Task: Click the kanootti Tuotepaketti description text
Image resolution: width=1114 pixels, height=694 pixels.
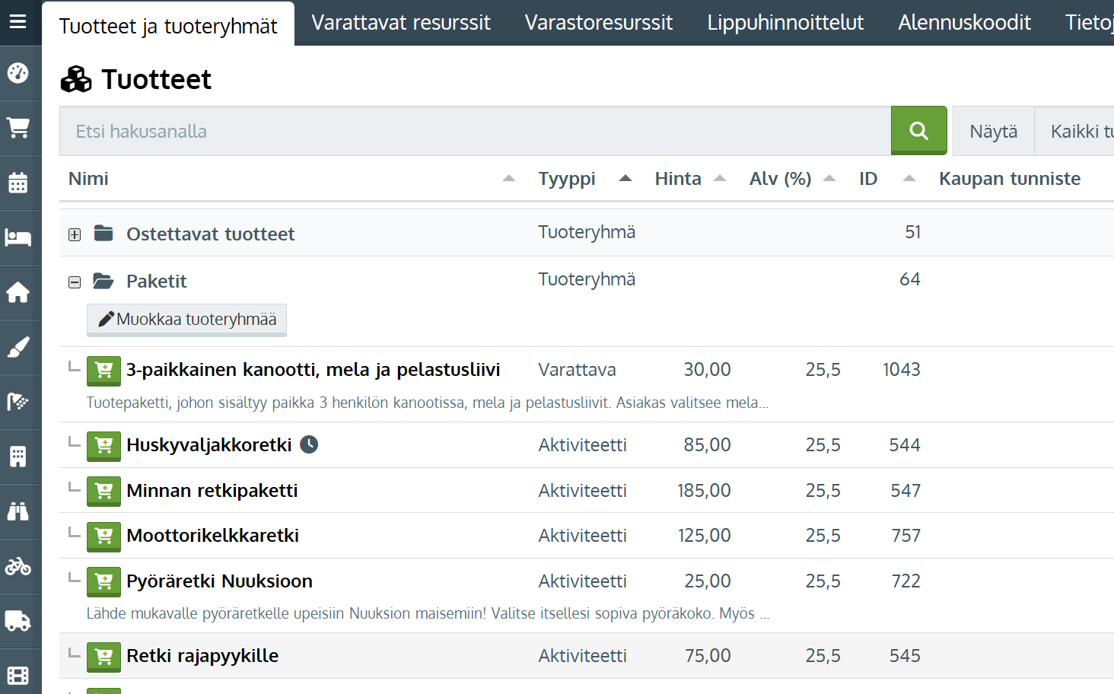Action: [428, 403]
